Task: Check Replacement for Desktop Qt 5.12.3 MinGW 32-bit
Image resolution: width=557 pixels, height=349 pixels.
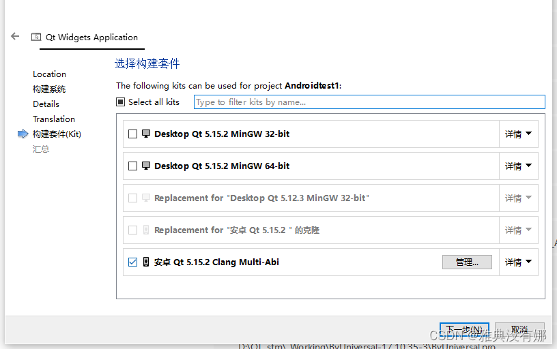Action: tap(132, 198)
